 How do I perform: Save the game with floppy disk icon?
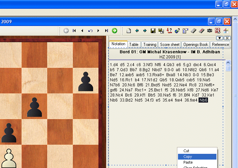coord(153,31)
